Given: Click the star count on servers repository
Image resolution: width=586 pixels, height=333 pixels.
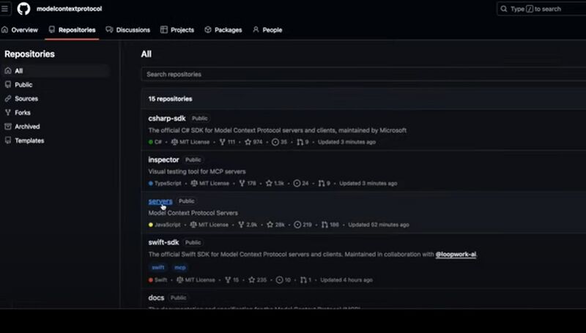Looking at the screenshot, I should coord(275,225).
